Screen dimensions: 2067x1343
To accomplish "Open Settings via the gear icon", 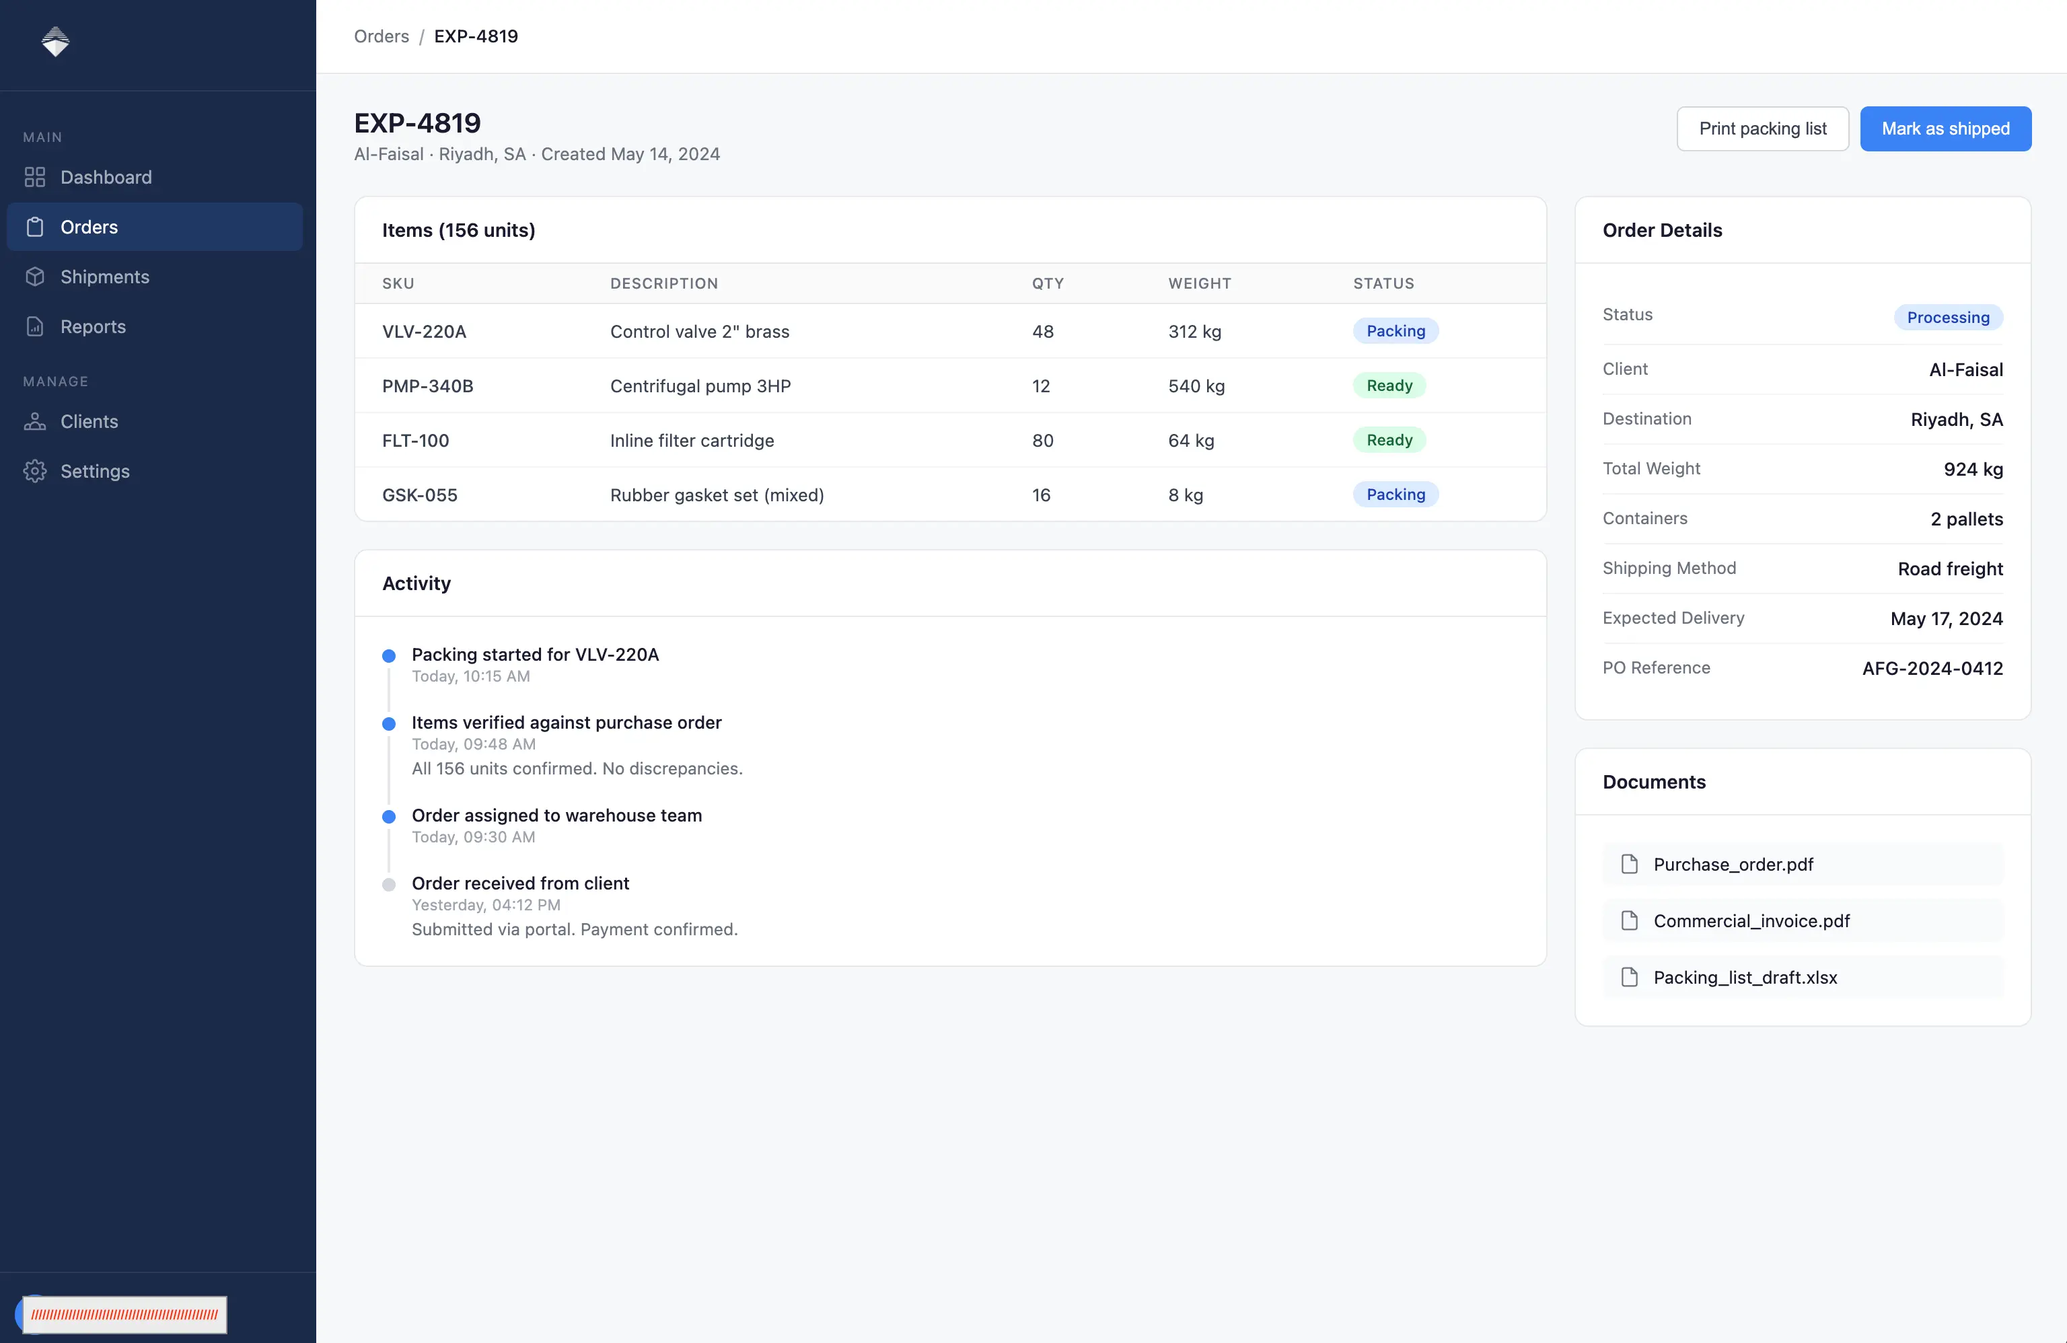I will [35, 471].
